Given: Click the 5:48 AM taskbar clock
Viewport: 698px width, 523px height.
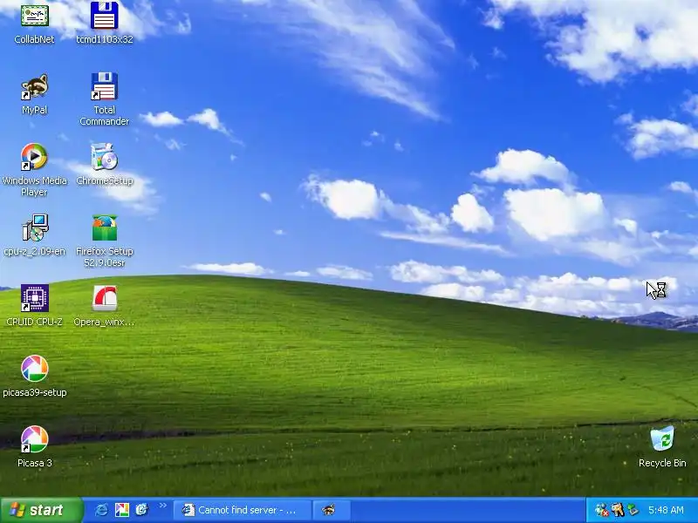Looking at the screenshot, I should (666, 510).
